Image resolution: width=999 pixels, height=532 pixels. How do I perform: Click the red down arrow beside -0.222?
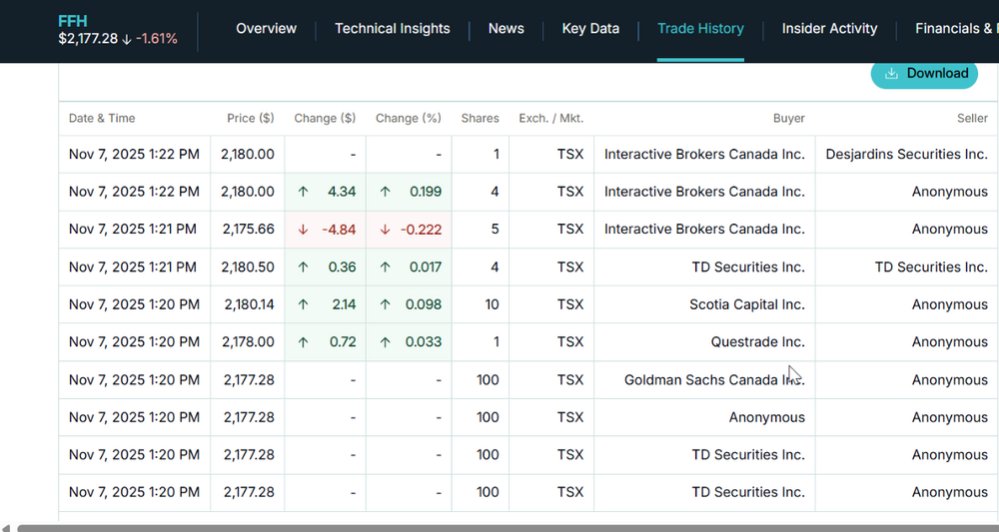click(x=385, y=230)
